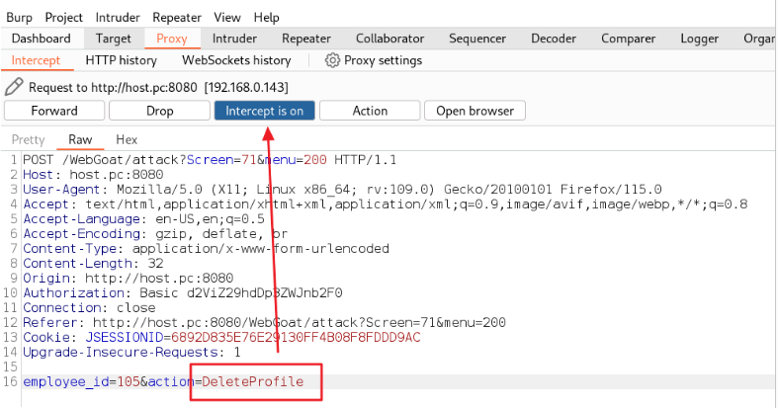The image size is (778, 408).
Task: Switch to the Dashboard tab
Action: (42, 39)
